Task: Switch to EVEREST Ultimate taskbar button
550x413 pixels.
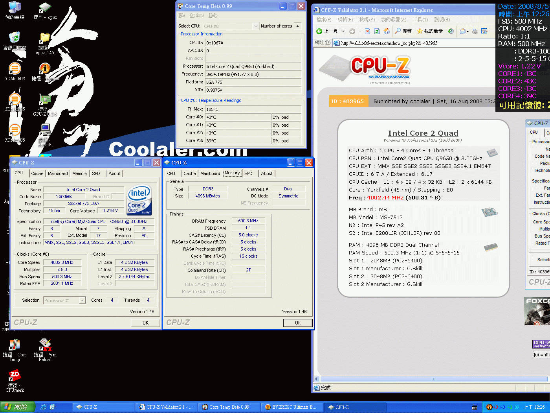Action: coord(291,407)
